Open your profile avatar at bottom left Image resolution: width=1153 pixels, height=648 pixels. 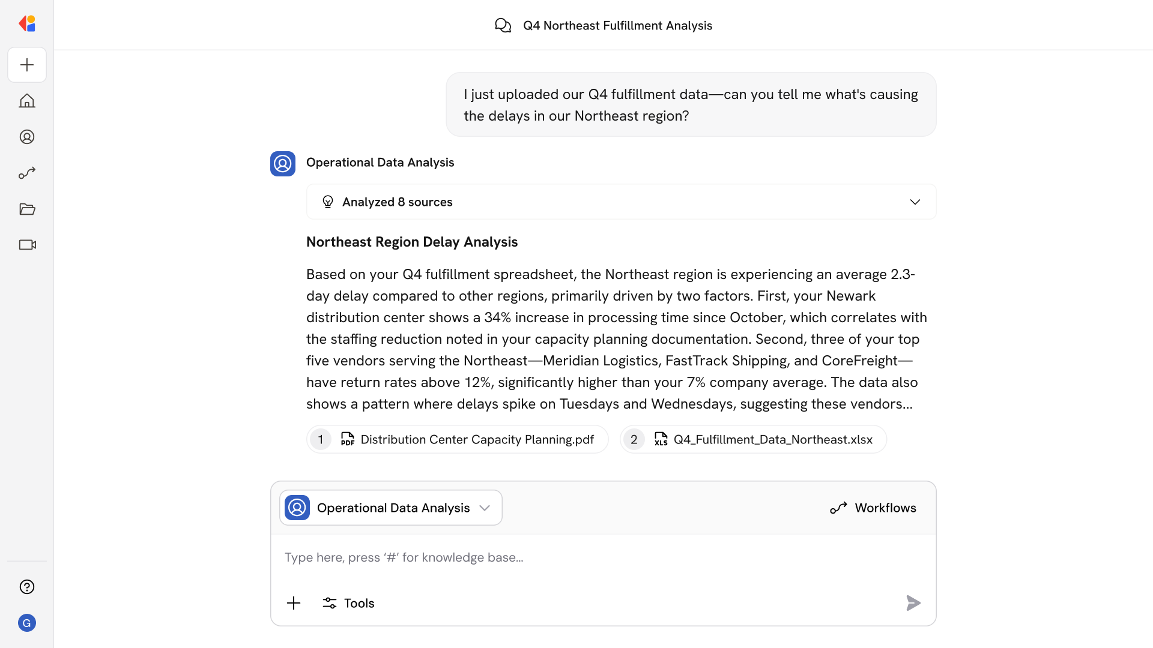(x=27, y=623)
